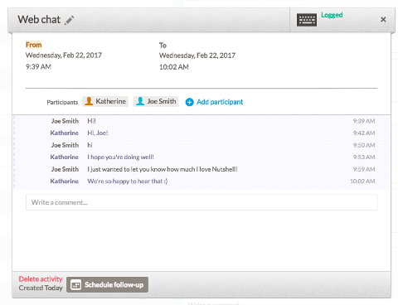
Task: Click the Schedule follow-up button label
Action: pyautogui.click(x=114, y=285)
